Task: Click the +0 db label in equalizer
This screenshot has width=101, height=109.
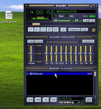Action: (x=39, y=54)
